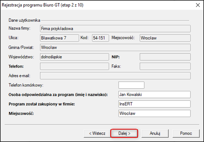
Task: Click the empty Telefon field
Action: [x=75, y=66]
